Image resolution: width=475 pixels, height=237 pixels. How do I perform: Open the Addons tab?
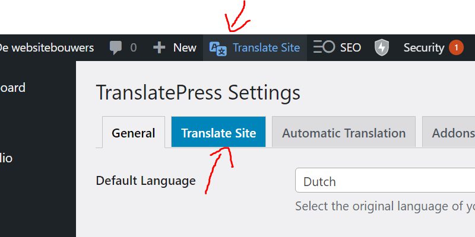click(449, 132)
